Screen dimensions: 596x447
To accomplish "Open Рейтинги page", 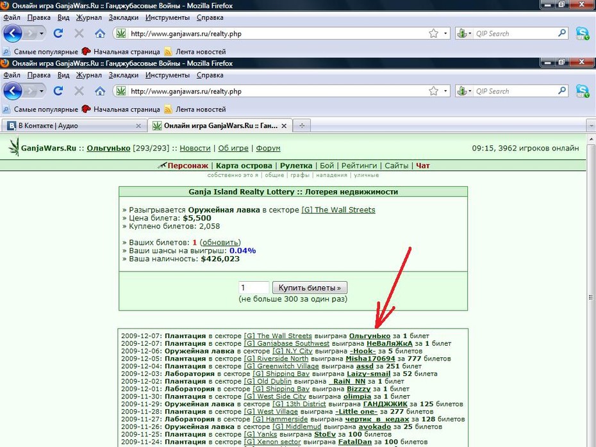I will point(359,166).
